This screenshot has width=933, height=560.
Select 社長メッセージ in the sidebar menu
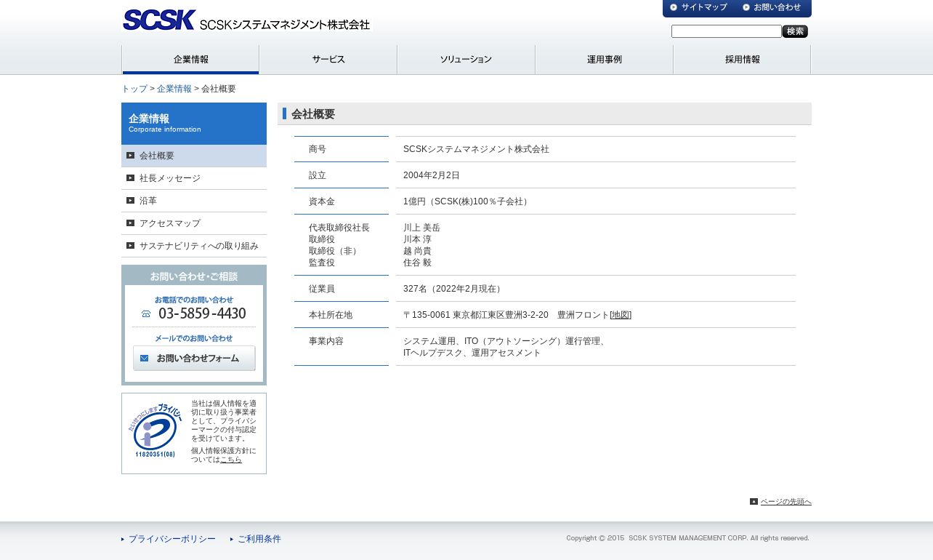point(194,178)
